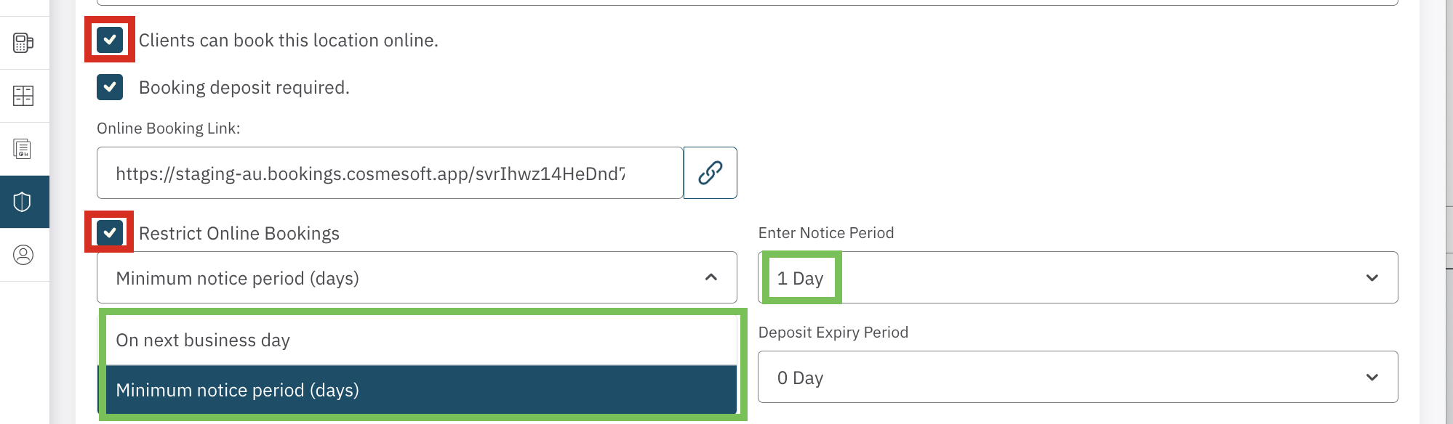Click the chain-link icon beside booking URL
1453x424 pixels.
point(710,173)
